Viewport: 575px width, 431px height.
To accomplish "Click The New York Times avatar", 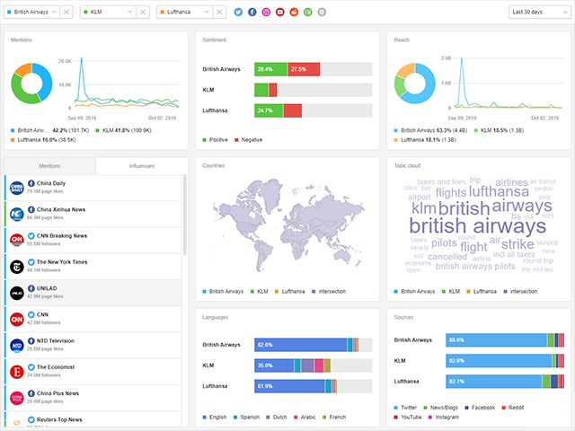I will (17, 267).
